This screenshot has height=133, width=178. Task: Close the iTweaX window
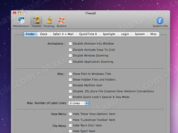(x=15, y=13)
